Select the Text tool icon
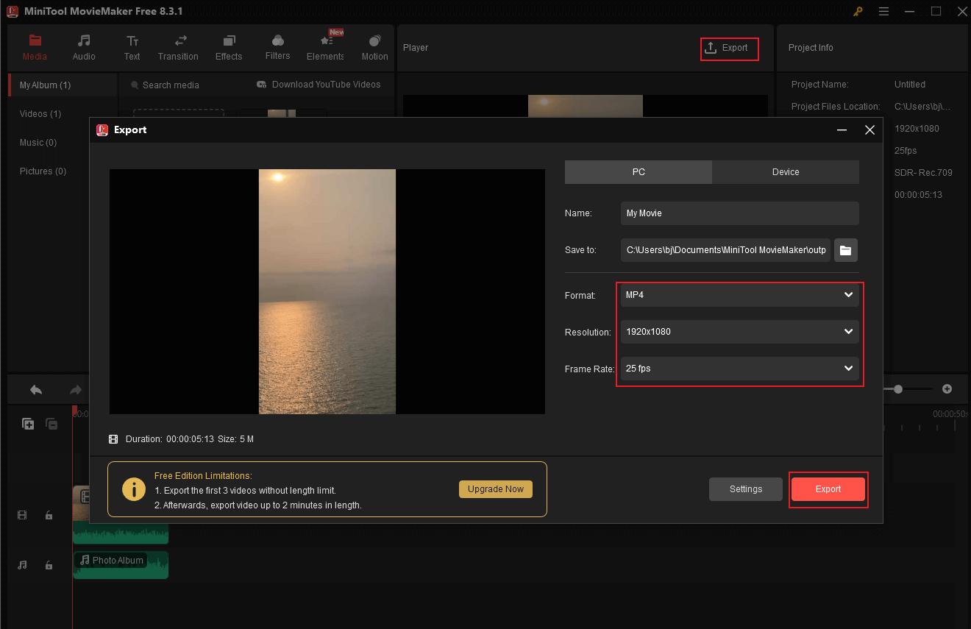 [x=132, y=42]
